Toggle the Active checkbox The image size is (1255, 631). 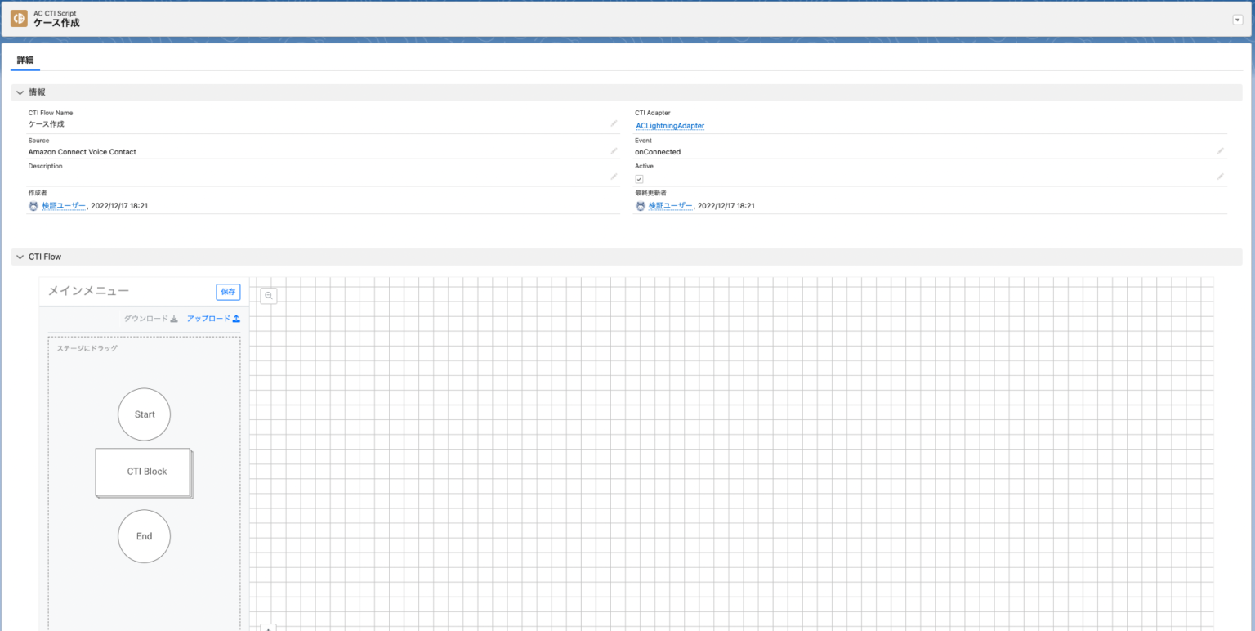click(x=640, y=178)
